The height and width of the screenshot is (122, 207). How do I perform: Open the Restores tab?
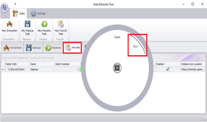click(x=53, y=48)
